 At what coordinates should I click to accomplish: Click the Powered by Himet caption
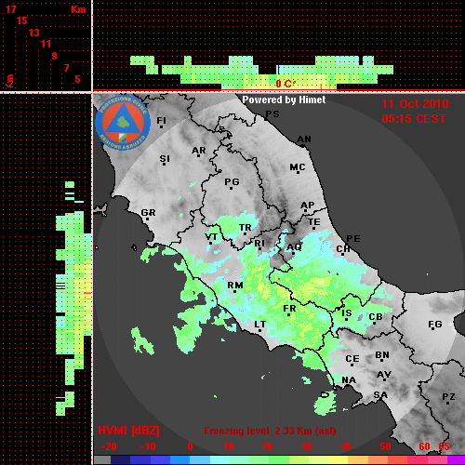[284, 100]
